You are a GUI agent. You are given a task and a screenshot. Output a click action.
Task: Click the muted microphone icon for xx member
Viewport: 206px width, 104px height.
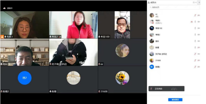[x=195, y=15]
